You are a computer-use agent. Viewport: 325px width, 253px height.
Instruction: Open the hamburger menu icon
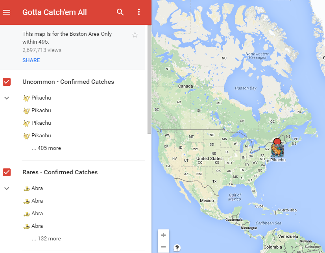[7, 12]
